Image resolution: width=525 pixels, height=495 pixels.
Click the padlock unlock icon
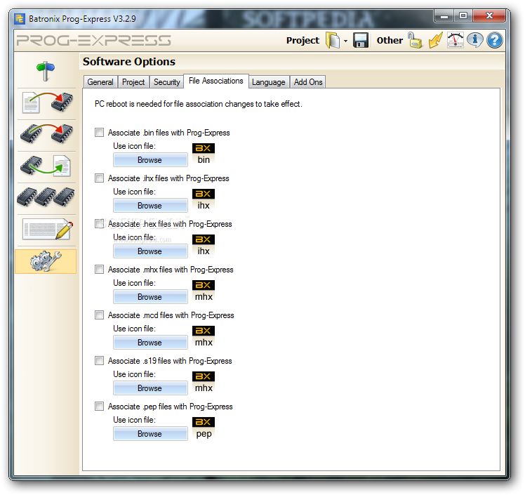(415, 40)
